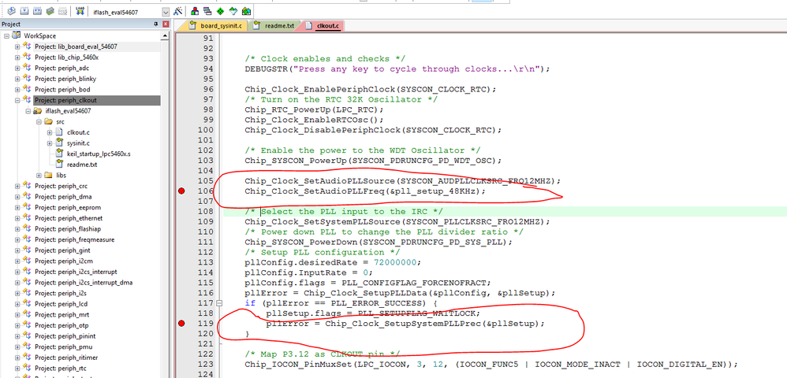Collapse the WorkSpace root node
Screen dimensions: 787x378
7,36
